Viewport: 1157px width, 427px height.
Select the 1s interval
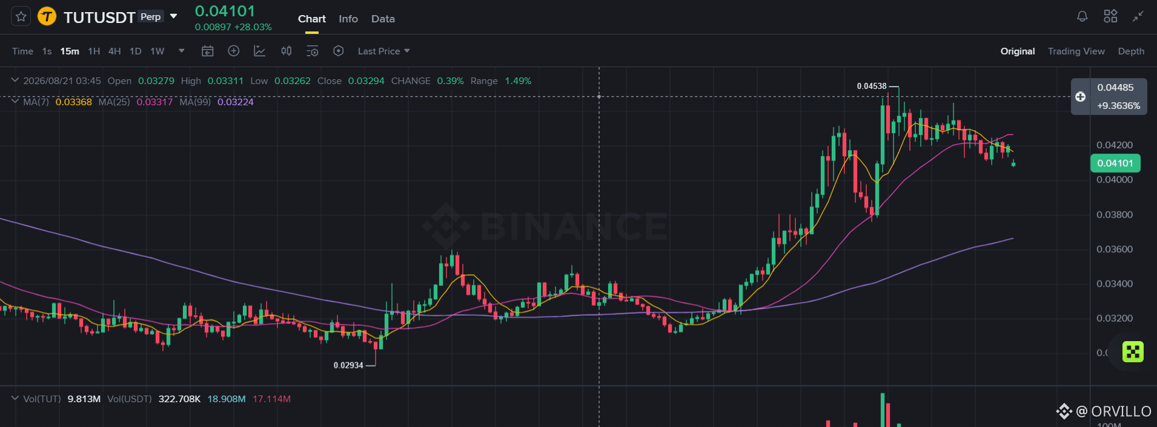click(x=47, y=51)
